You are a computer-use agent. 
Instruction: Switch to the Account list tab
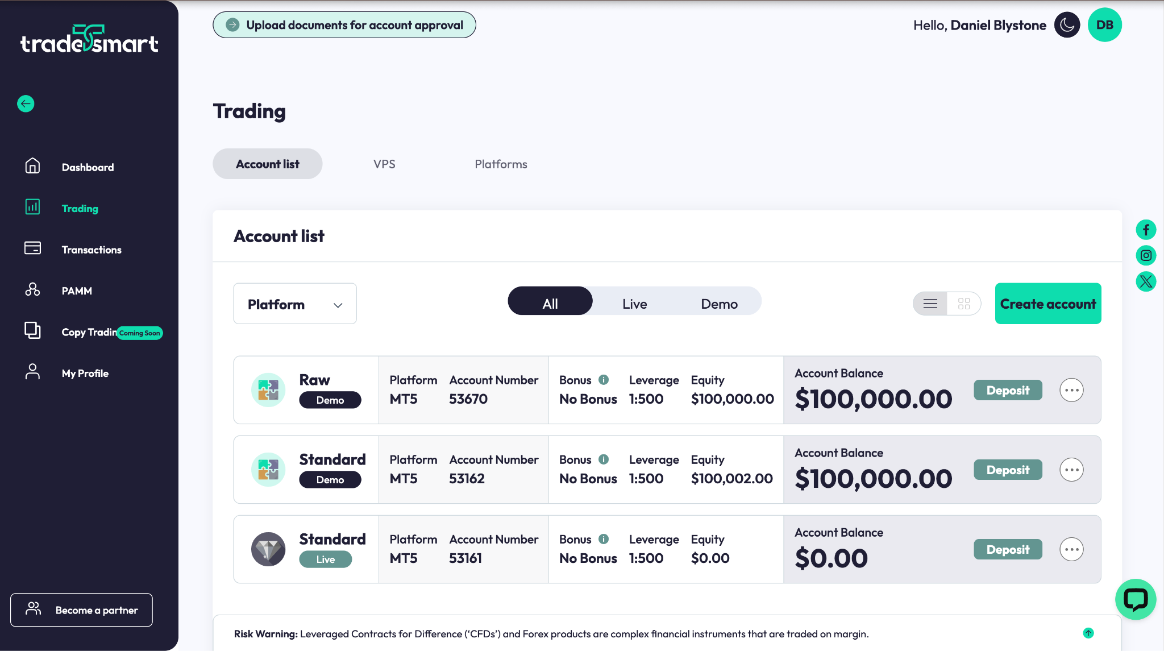(268, 164)
